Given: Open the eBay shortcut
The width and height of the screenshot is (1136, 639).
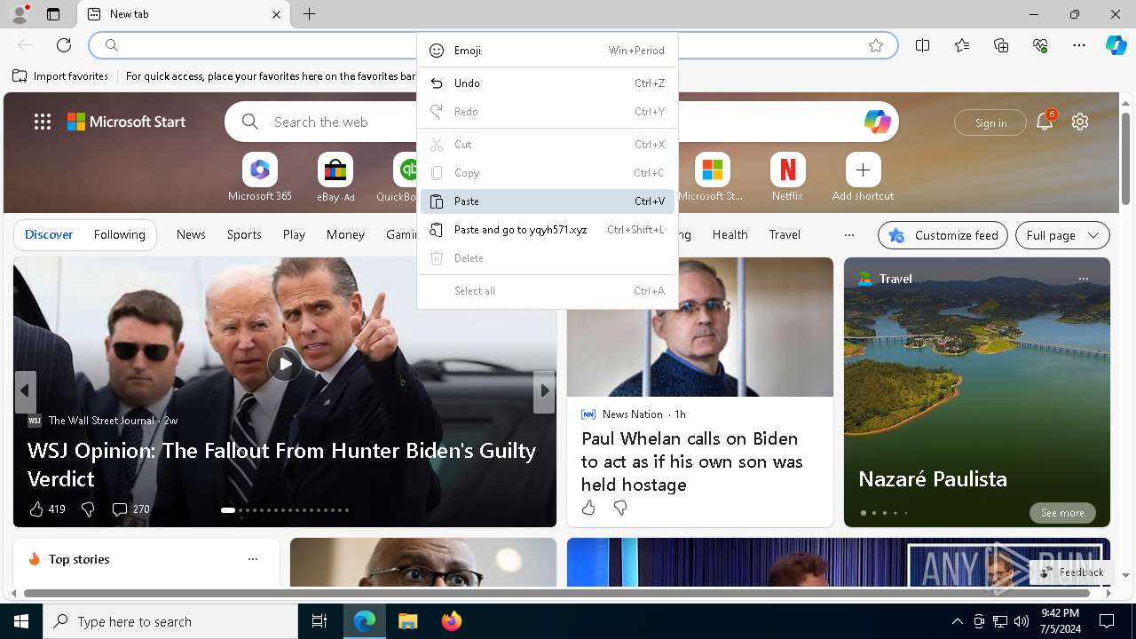Looking at the screenshot, I should (335, 177).
